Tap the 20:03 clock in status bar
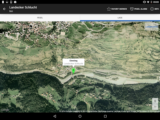Screen dimensions: 160x120 pyautogui.click(x=156, y=2)
